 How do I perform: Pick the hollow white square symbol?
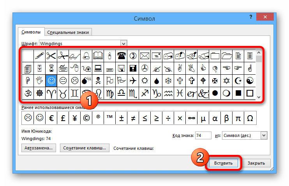[250, 93]
